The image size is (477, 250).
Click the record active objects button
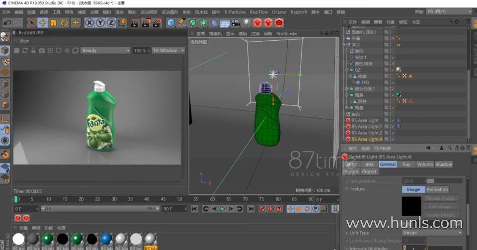262,209
